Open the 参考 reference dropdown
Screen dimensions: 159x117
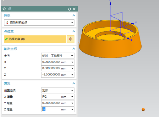(x=58, y=56)
